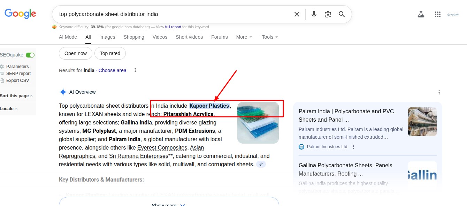Open the polycarbonate sheets thumbnail in AI Overview

click(x=258, y=122)
